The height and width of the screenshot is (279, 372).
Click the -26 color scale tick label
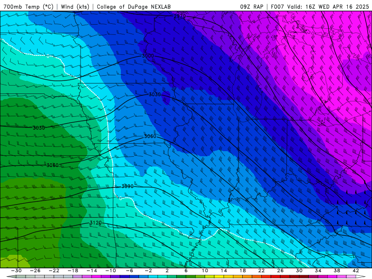click(35, 271)
